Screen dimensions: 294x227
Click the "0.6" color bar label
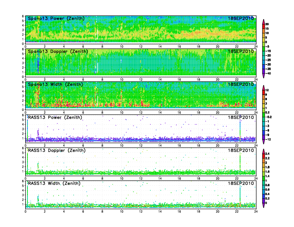tap(267, 190)
